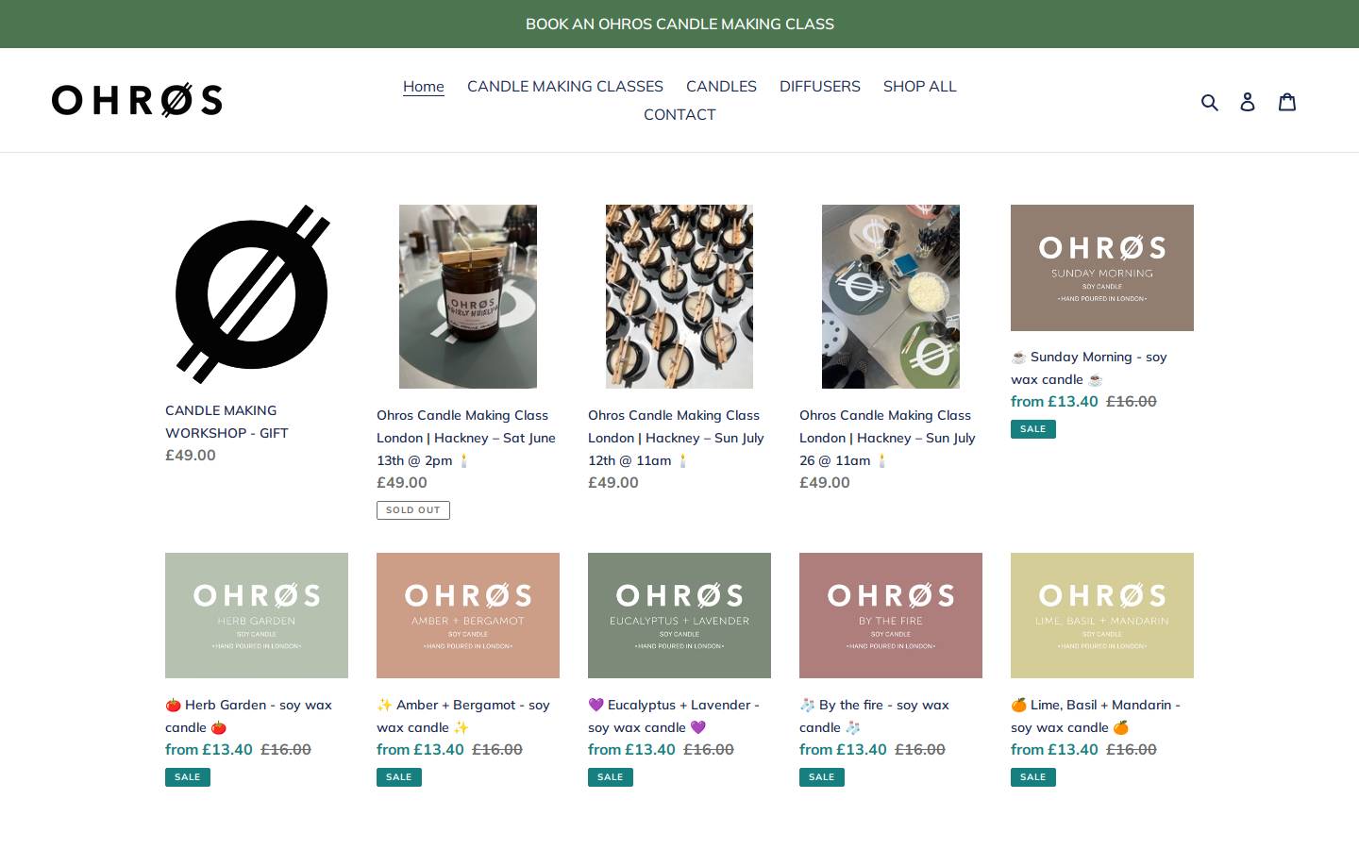Viewport: 1359px width, 849px height.
Task: Click the SALE badge under Eucalyptus + Lavender
Action: point(611,777)
